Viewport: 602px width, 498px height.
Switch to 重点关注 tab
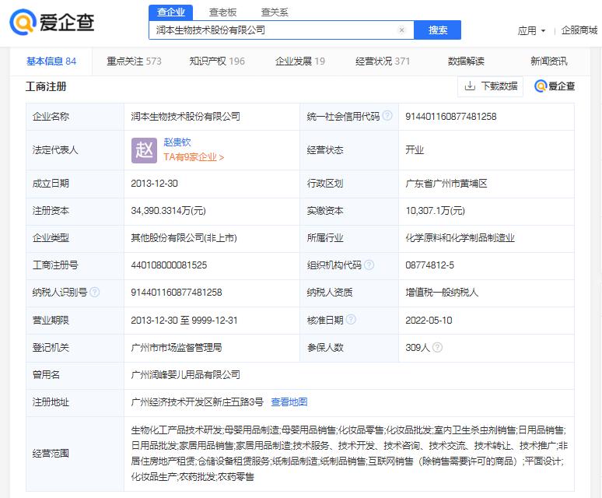[134, 61]
